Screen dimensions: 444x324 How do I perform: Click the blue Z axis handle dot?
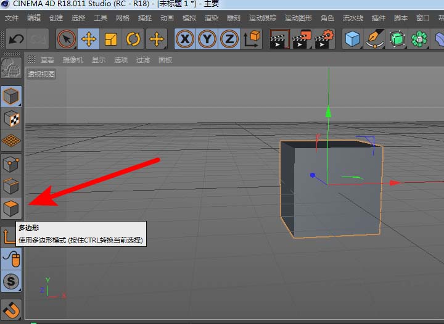coord(313,175)
